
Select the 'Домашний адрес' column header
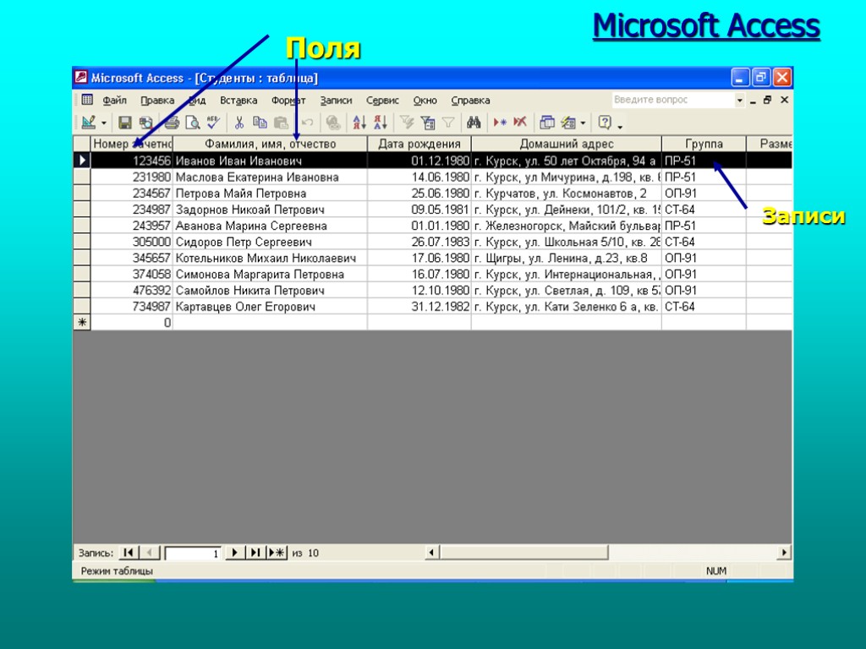[x=567, y=144]
